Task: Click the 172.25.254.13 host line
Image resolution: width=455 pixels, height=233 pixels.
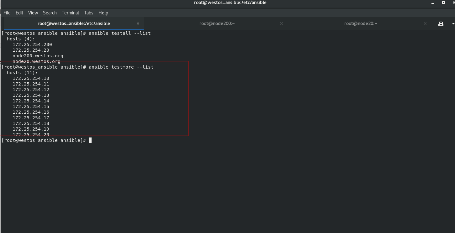Action: (31, 95)
